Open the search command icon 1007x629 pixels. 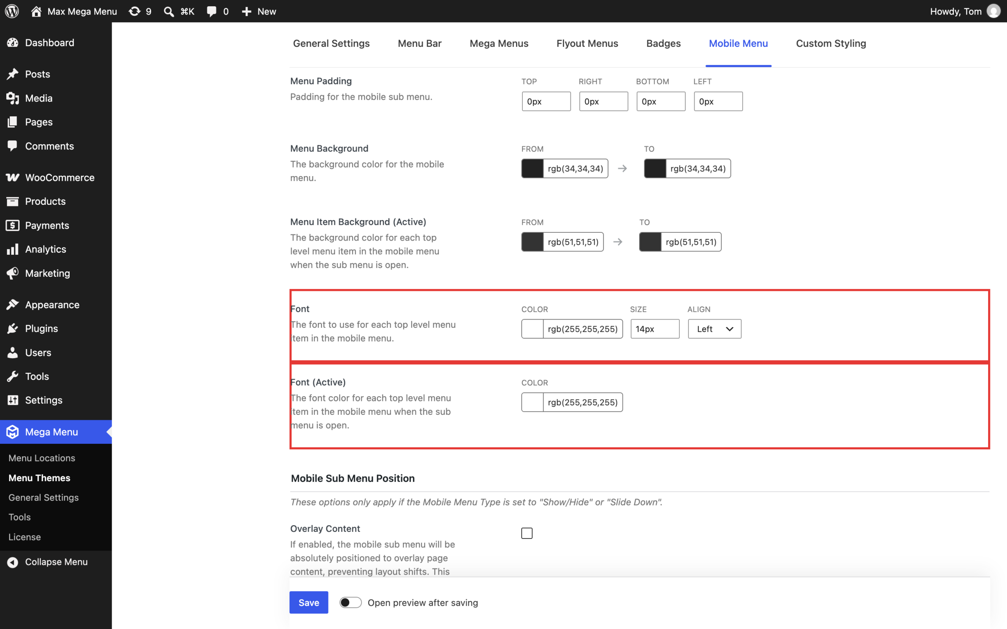[x=168, y=11]
